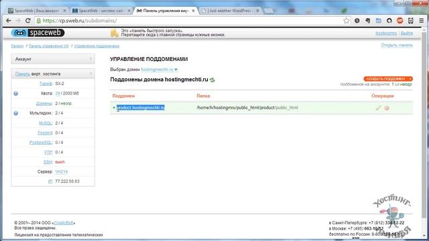
Task: Close the SpaceWeb Ваш аккаунт tab
Action: (x=64, y=11)
